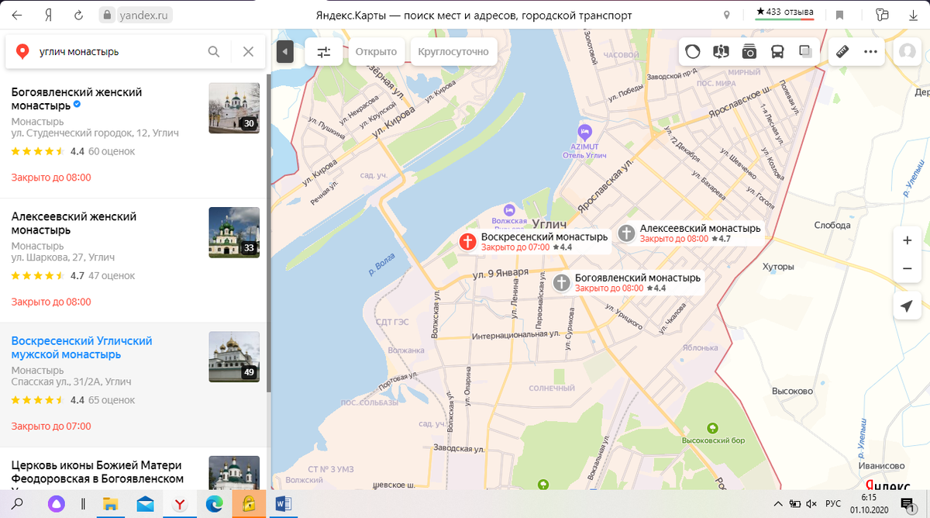Locate me with the arrow button

coord(907,306)
